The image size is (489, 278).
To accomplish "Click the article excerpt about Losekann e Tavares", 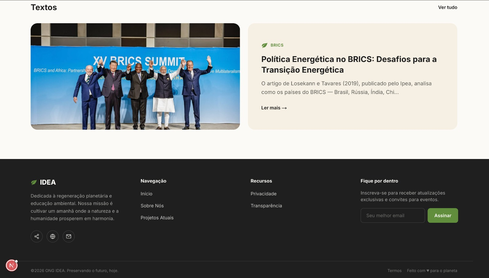I will (347, 88).
